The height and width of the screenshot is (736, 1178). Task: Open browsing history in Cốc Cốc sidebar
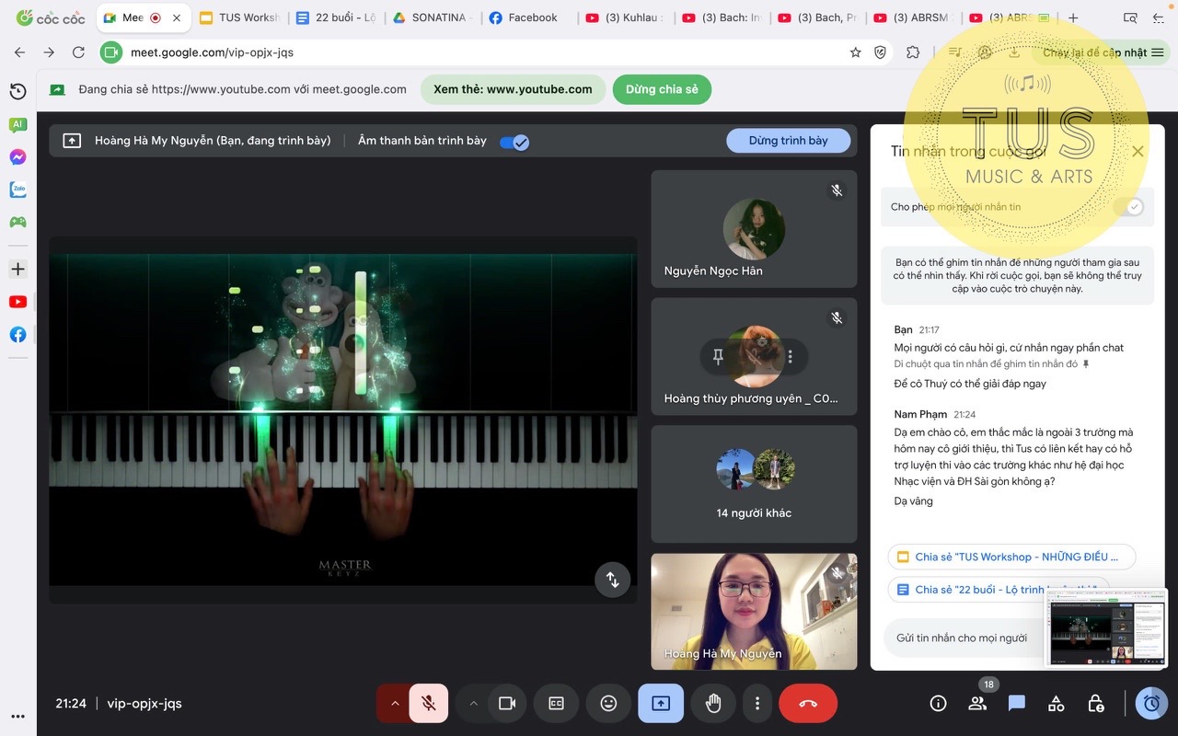pos(17,91)
